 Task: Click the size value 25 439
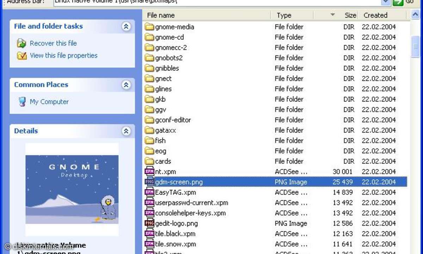point(342,182)
